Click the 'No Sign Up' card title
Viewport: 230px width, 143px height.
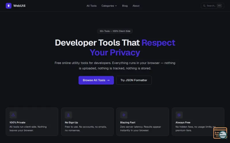[71, 122]
